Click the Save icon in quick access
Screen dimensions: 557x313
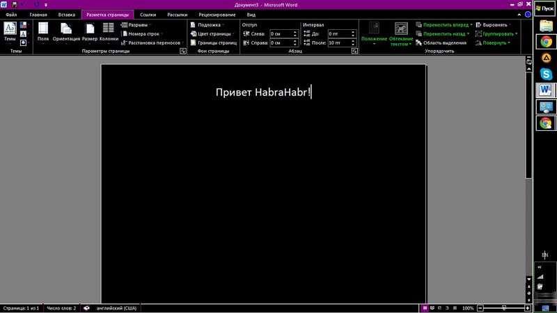(x=15, y=5)
